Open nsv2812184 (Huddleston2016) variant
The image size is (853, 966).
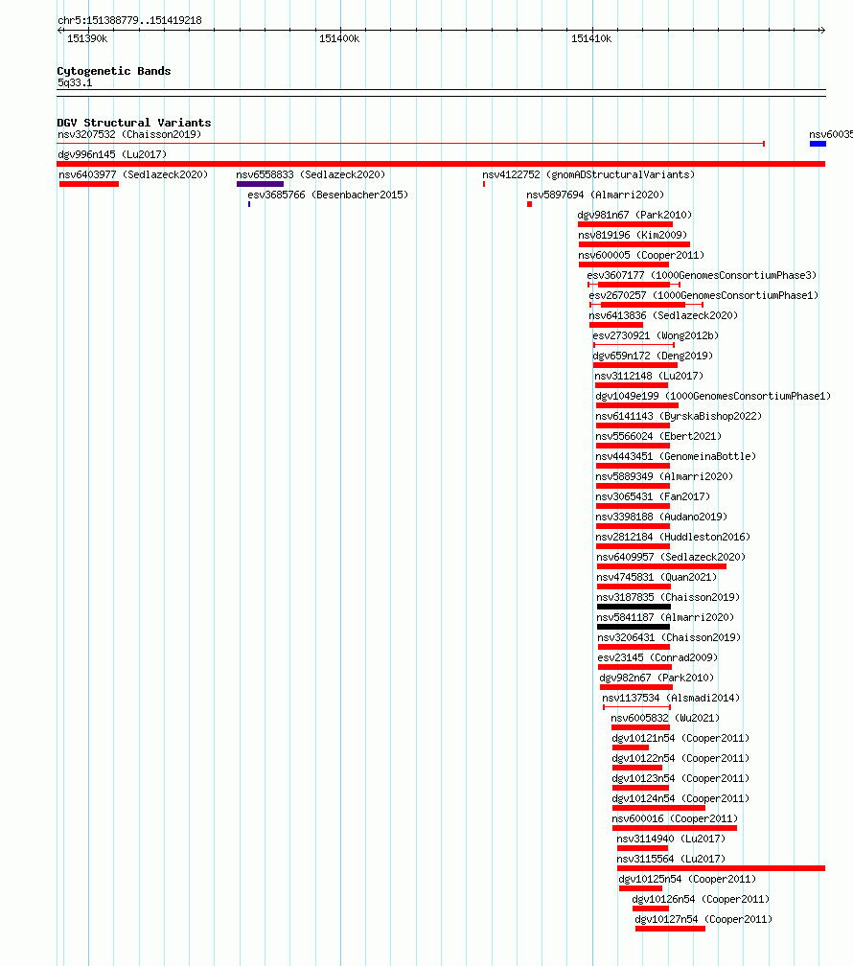673,538
